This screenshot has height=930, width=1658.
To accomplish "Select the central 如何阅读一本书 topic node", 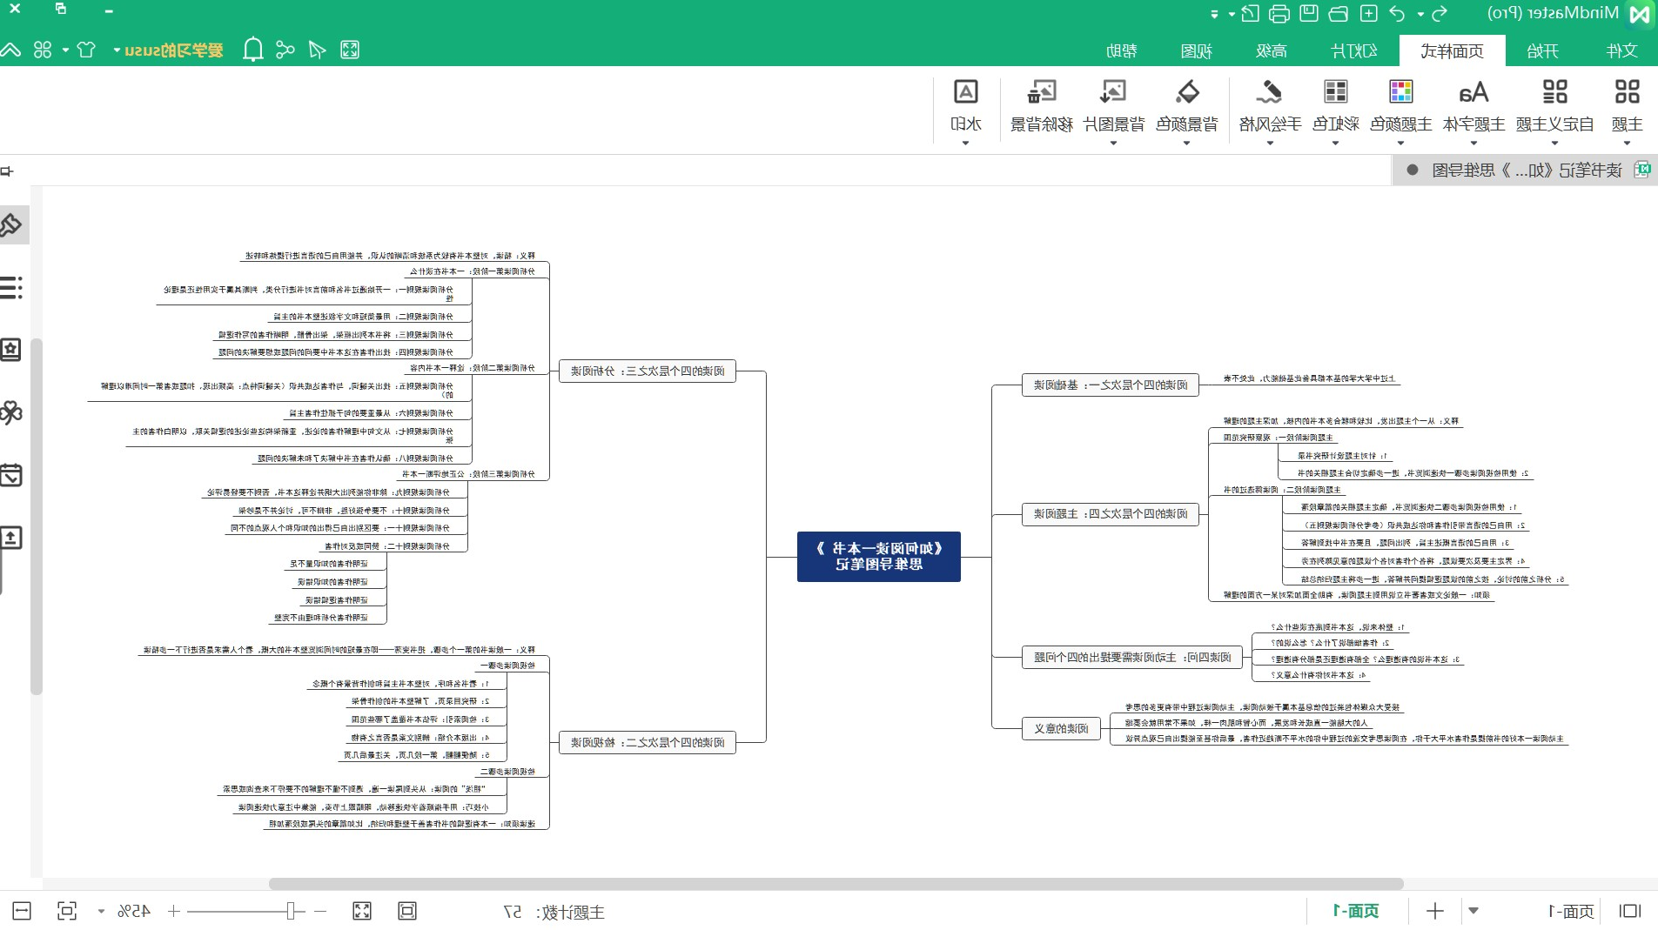I will pos(879,557).
